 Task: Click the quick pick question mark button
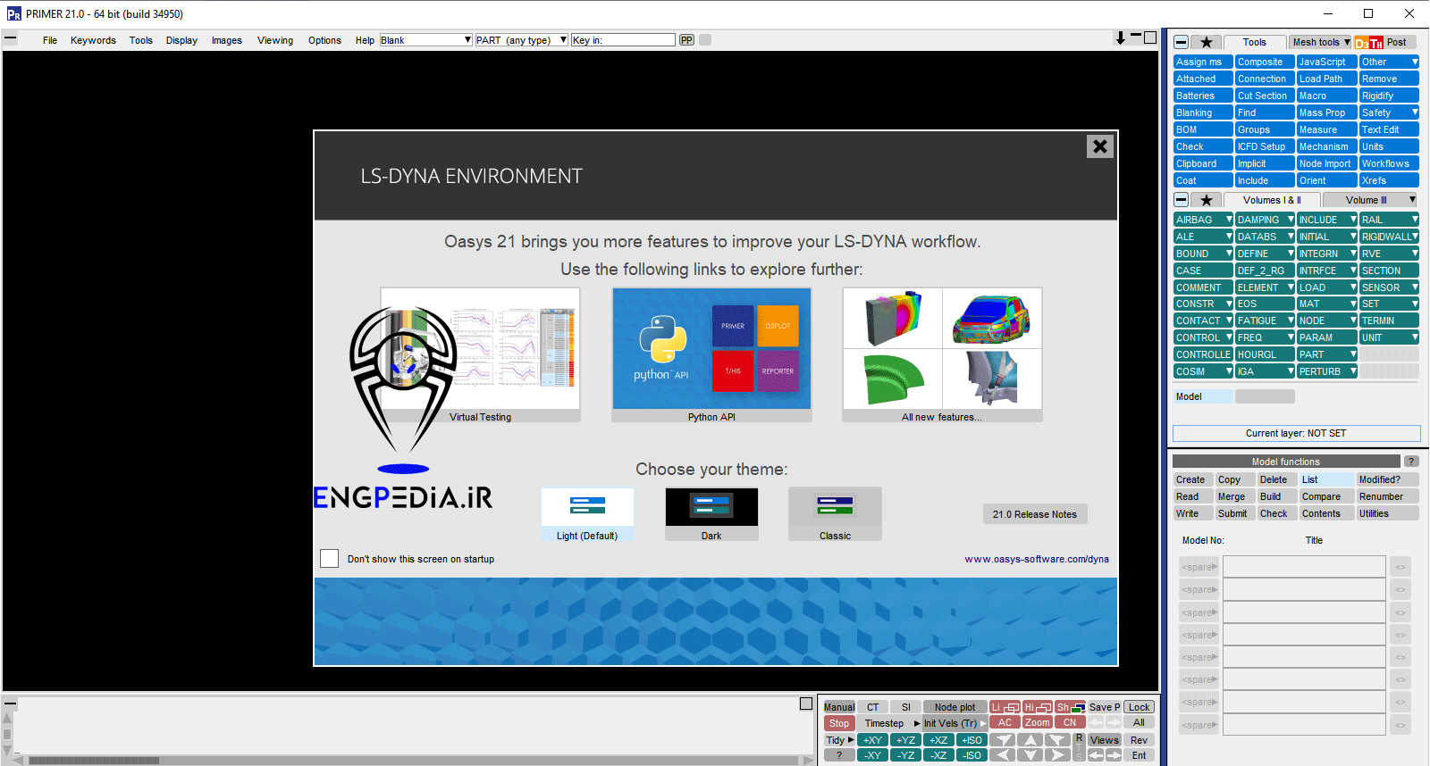839,755
